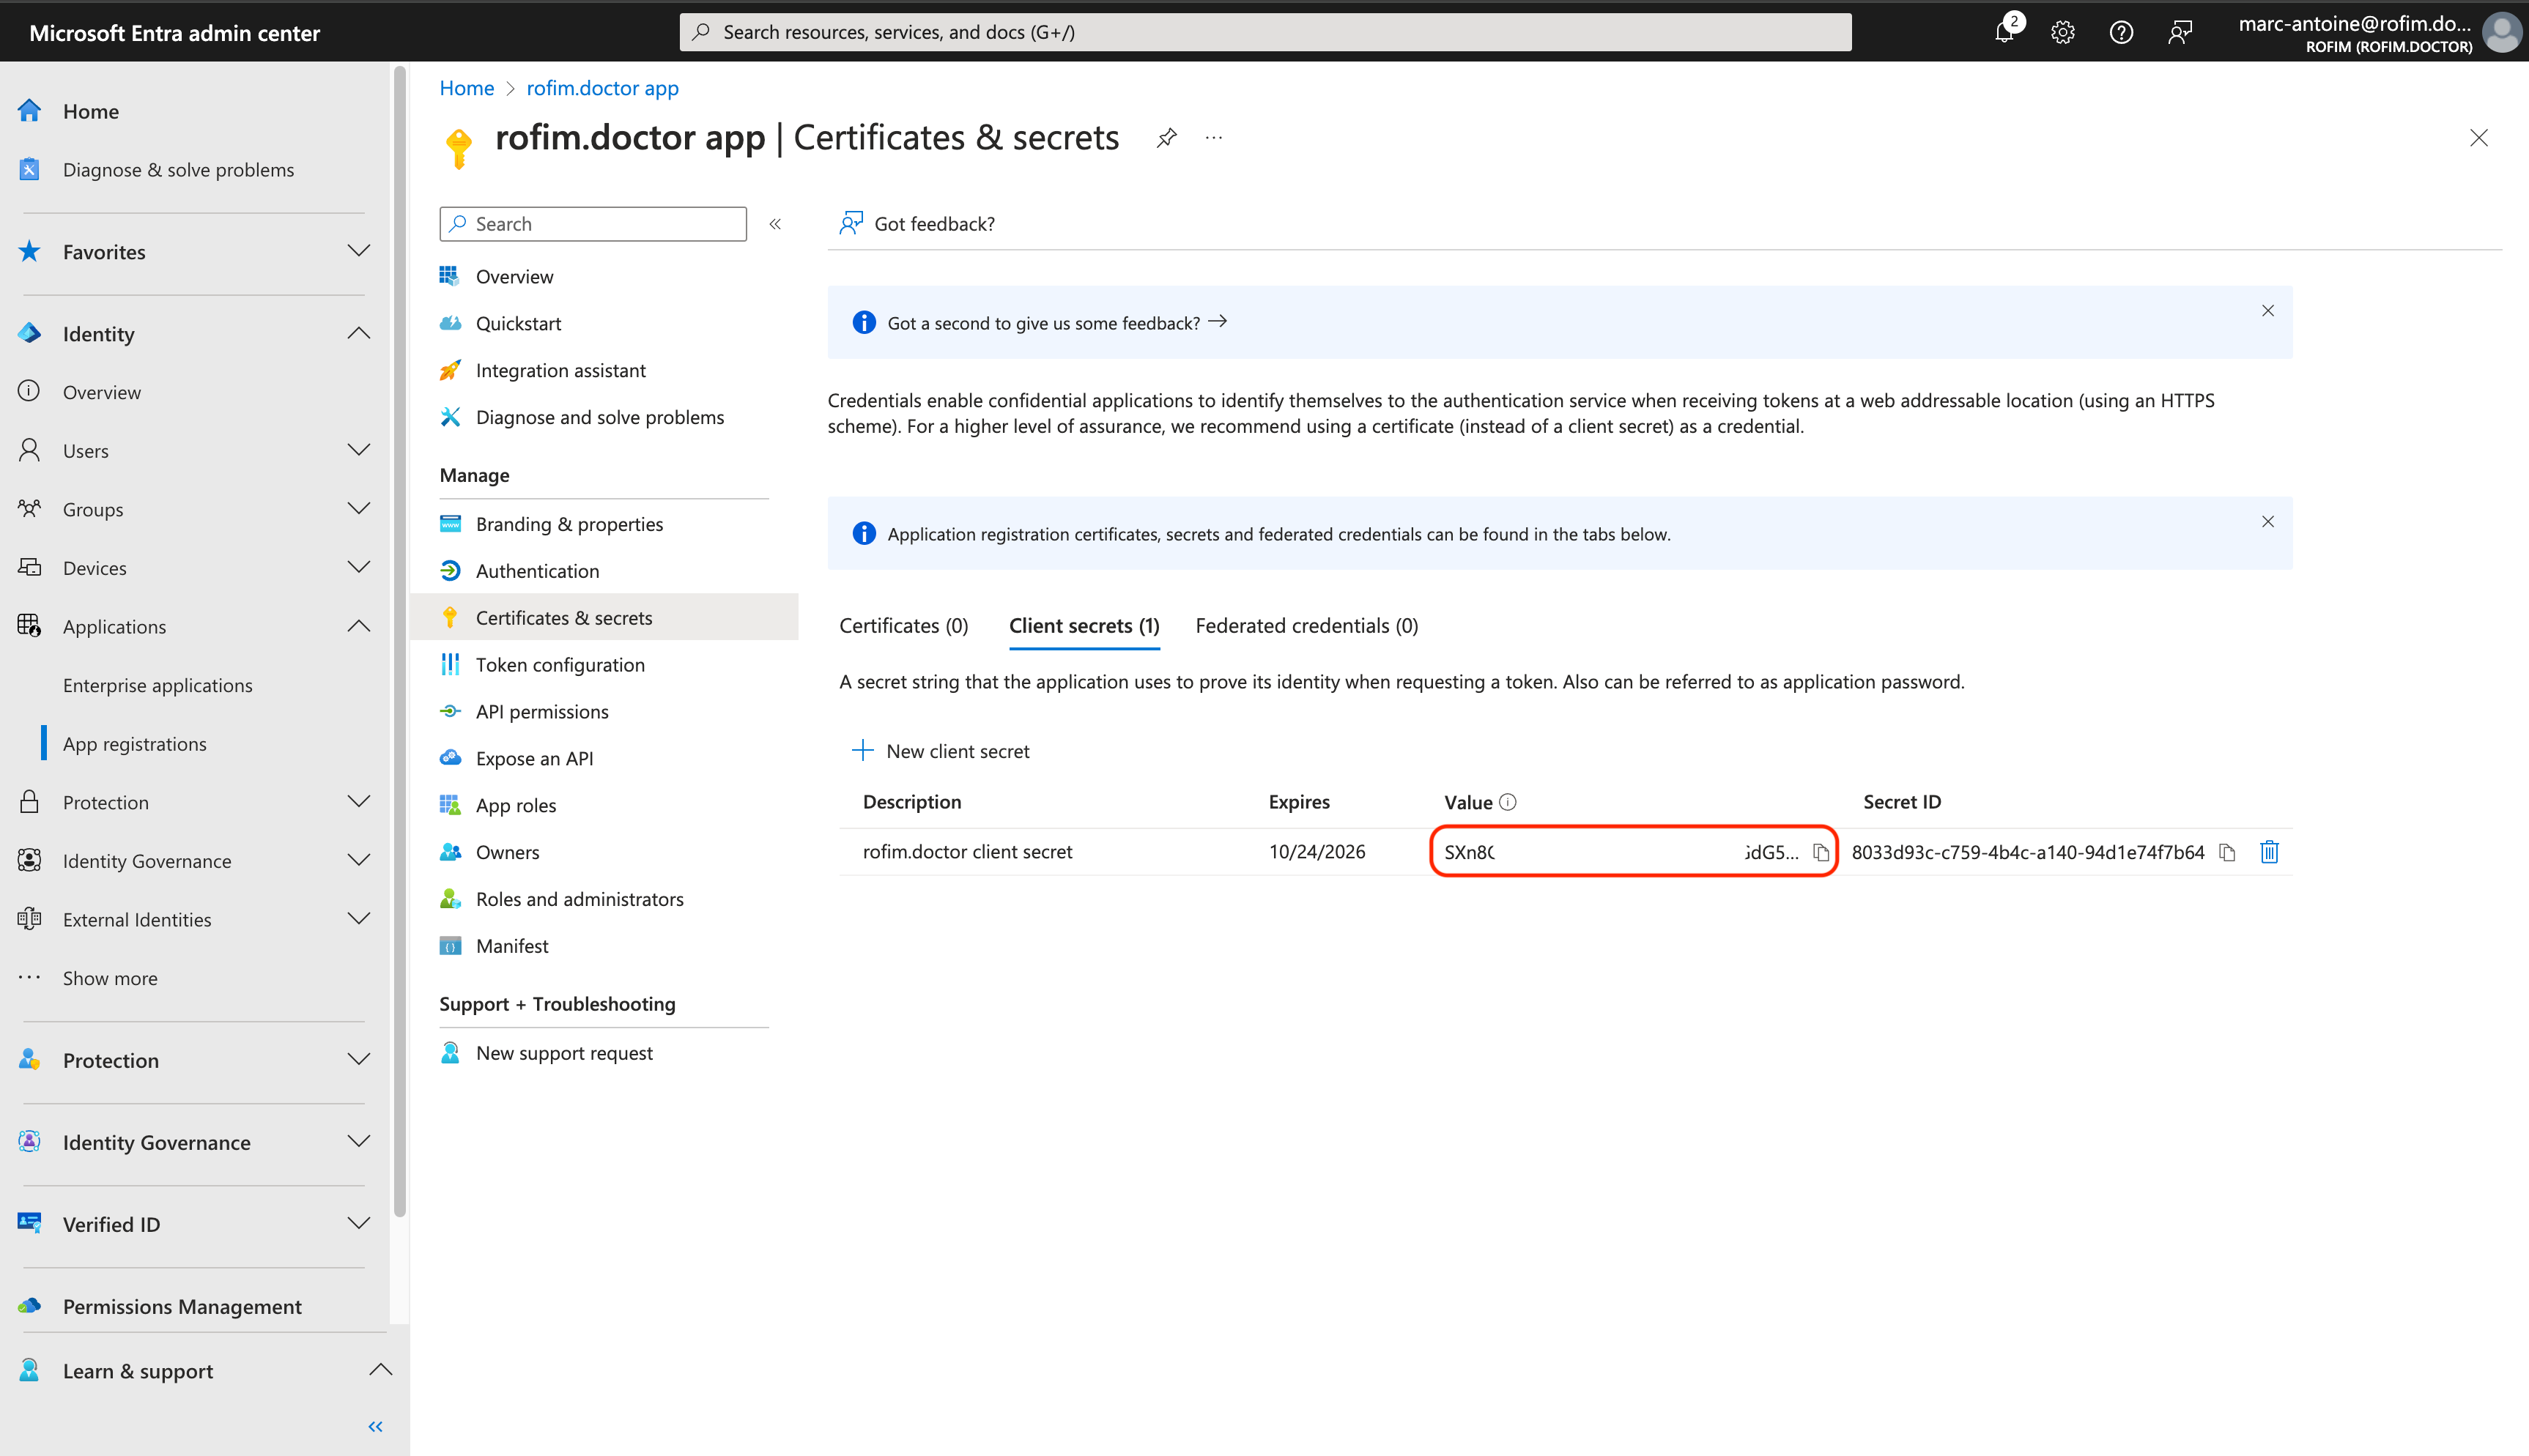This screenshot has width=2529, height=1456.
Task: Collapse the Identity section
Action: [x=358, y=333]
